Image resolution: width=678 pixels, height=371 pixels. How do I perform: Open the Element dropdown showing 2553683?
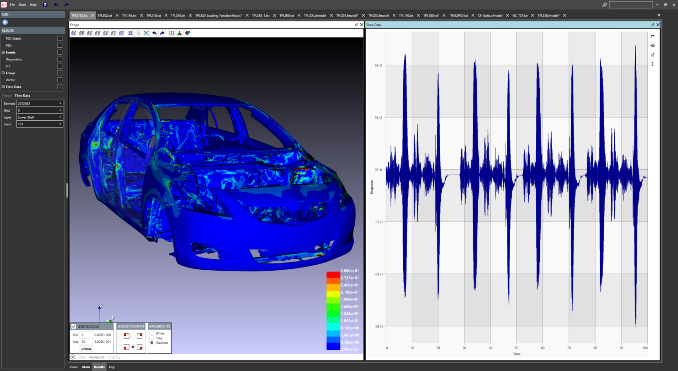click(x=40, y=104)
